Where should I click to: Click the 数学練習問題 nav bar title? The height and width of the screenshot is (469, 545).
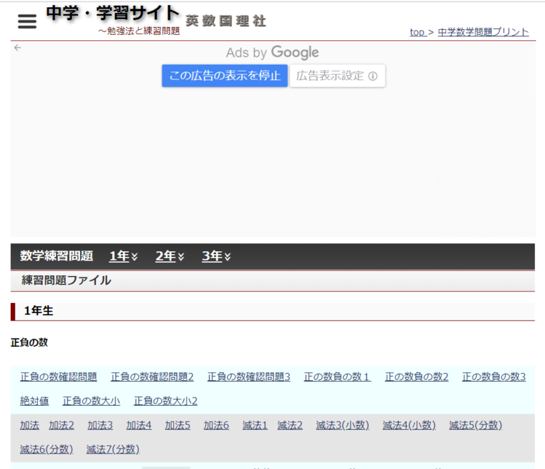(x=57, y=256)
